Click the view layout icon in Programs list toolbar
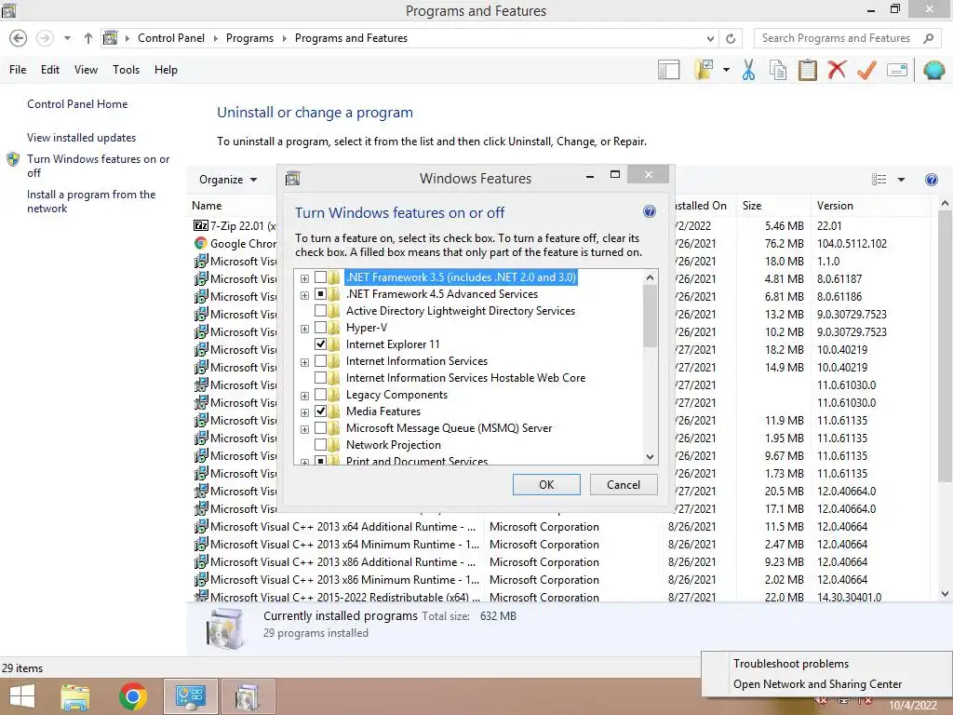 pos(879,180)
